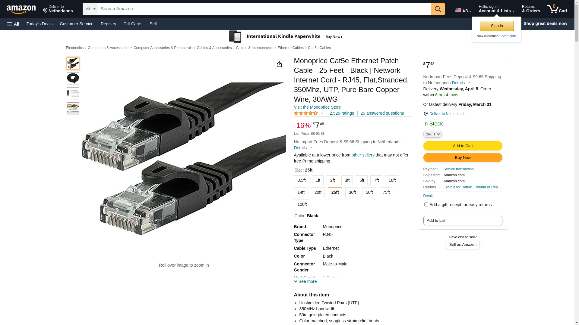
Task: Click the star rating icons
Action: [x=306, y=113]
